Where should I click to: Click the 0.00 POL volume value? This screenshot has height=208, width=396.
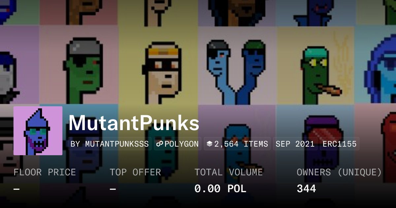[x=220, y=189]
